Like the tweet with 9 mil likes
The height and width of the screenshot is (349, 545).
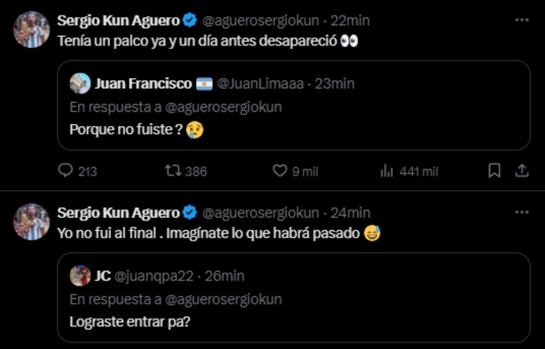point(280,171)
